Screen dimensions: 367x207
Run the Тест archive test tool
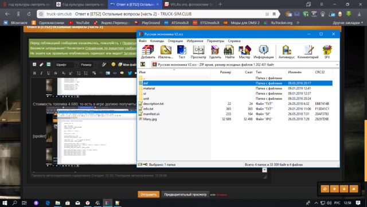[x=182, y=52]
